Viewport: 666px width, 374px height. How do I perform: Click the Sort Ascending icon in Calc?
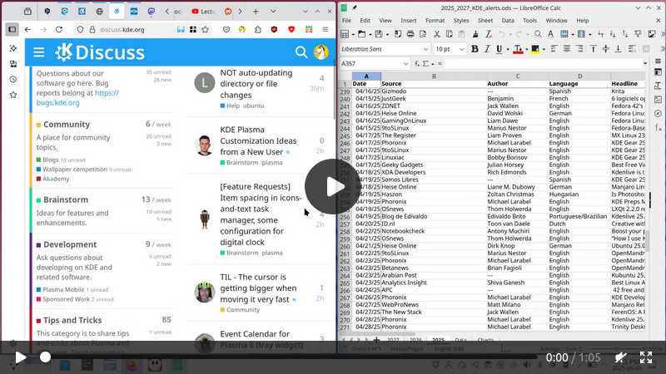[x=613, y=34]
